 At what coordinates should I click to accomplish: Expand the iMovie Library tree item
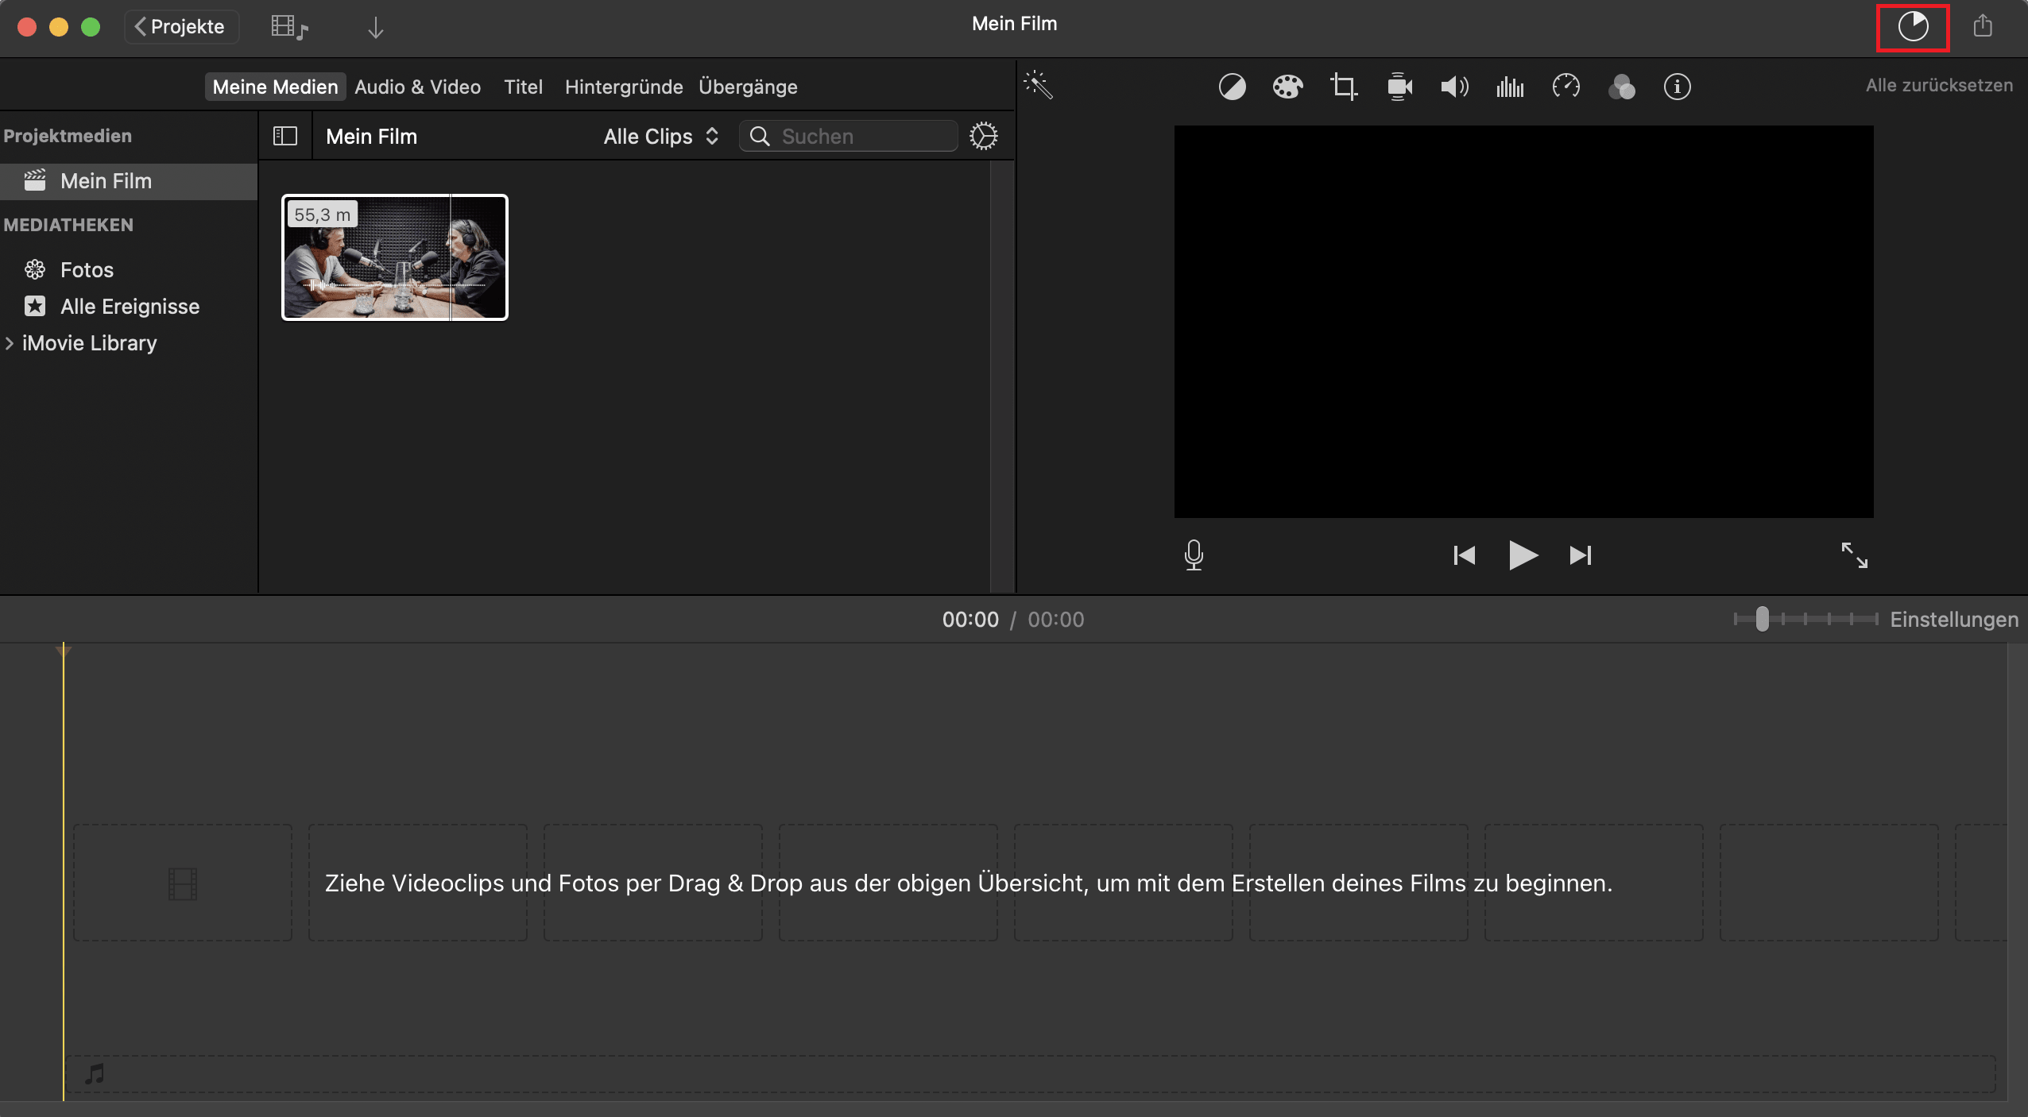click(x=10, y=343)
